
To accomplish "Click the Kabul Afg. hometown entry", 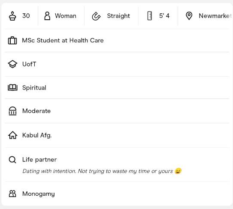I will click(37, 135).
